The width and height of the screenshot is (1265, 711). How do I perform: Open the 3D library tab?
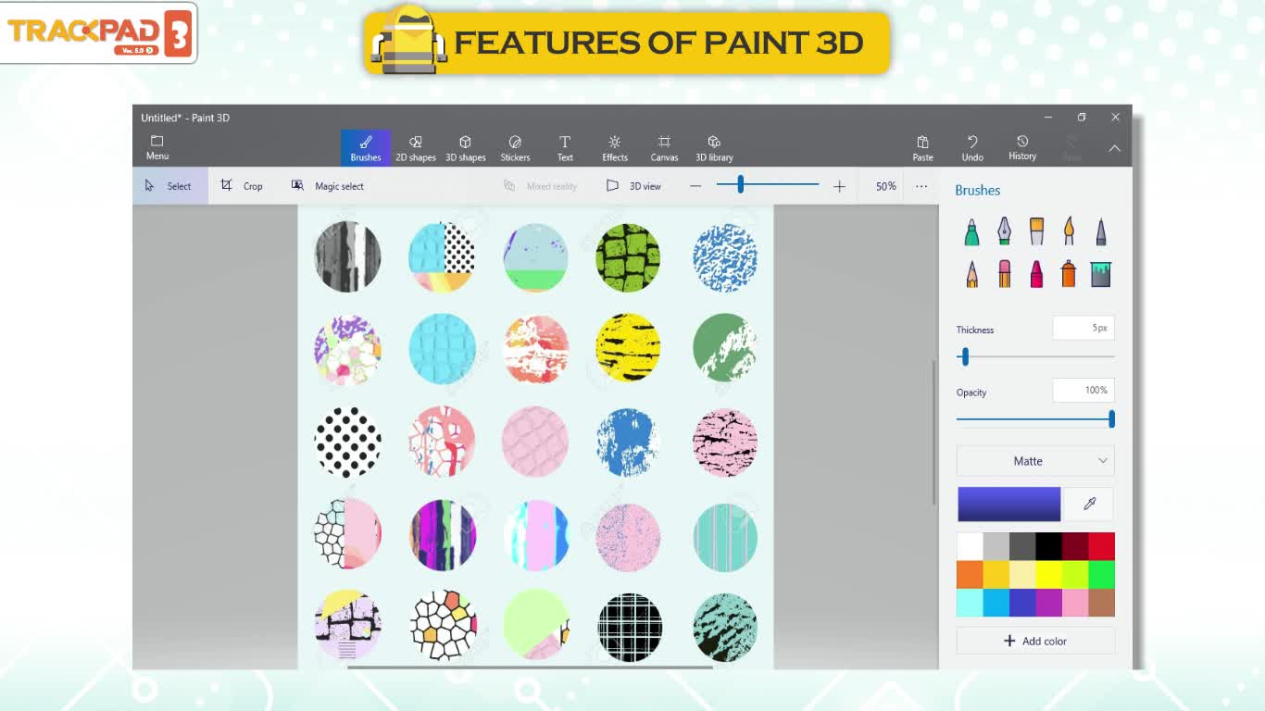pyautogui.click(x=714, y=148)
